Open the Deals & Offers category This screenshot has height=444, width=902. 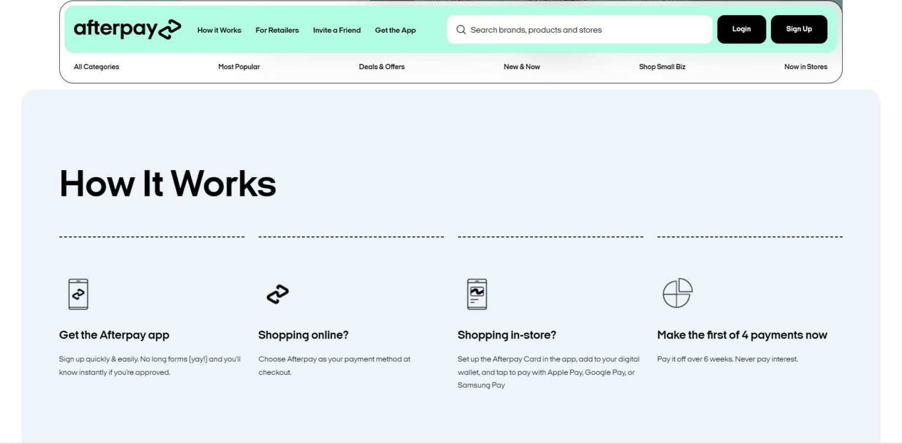382,67
